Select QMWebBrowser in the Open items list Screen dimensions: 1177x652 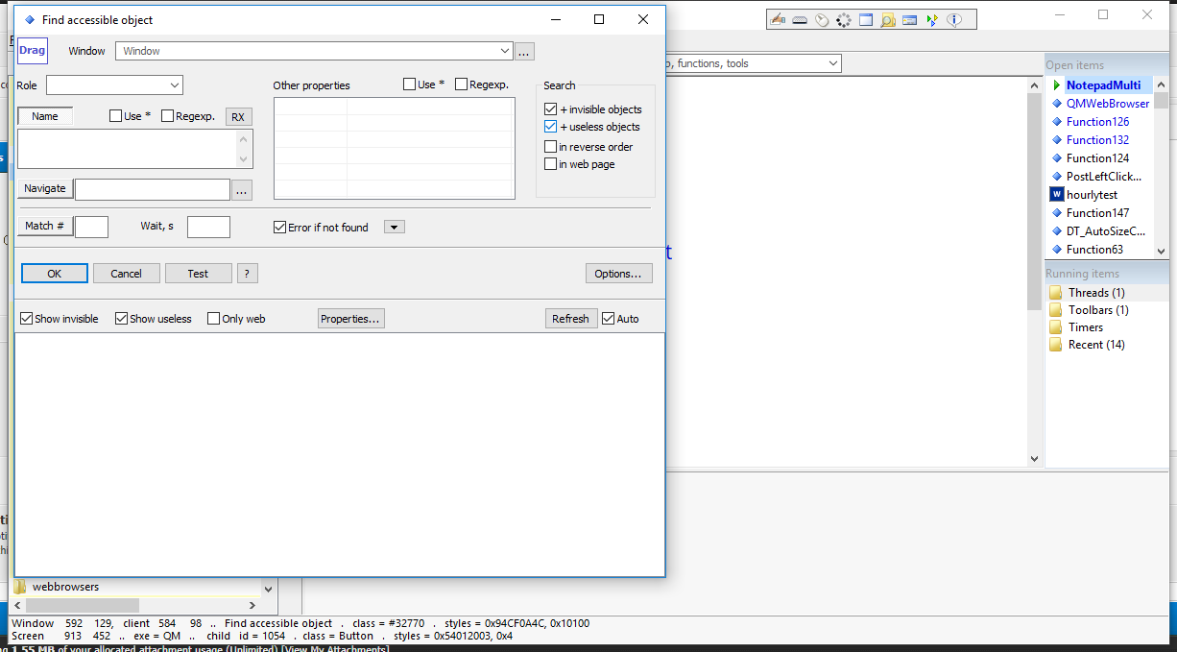coord(1107,104)
